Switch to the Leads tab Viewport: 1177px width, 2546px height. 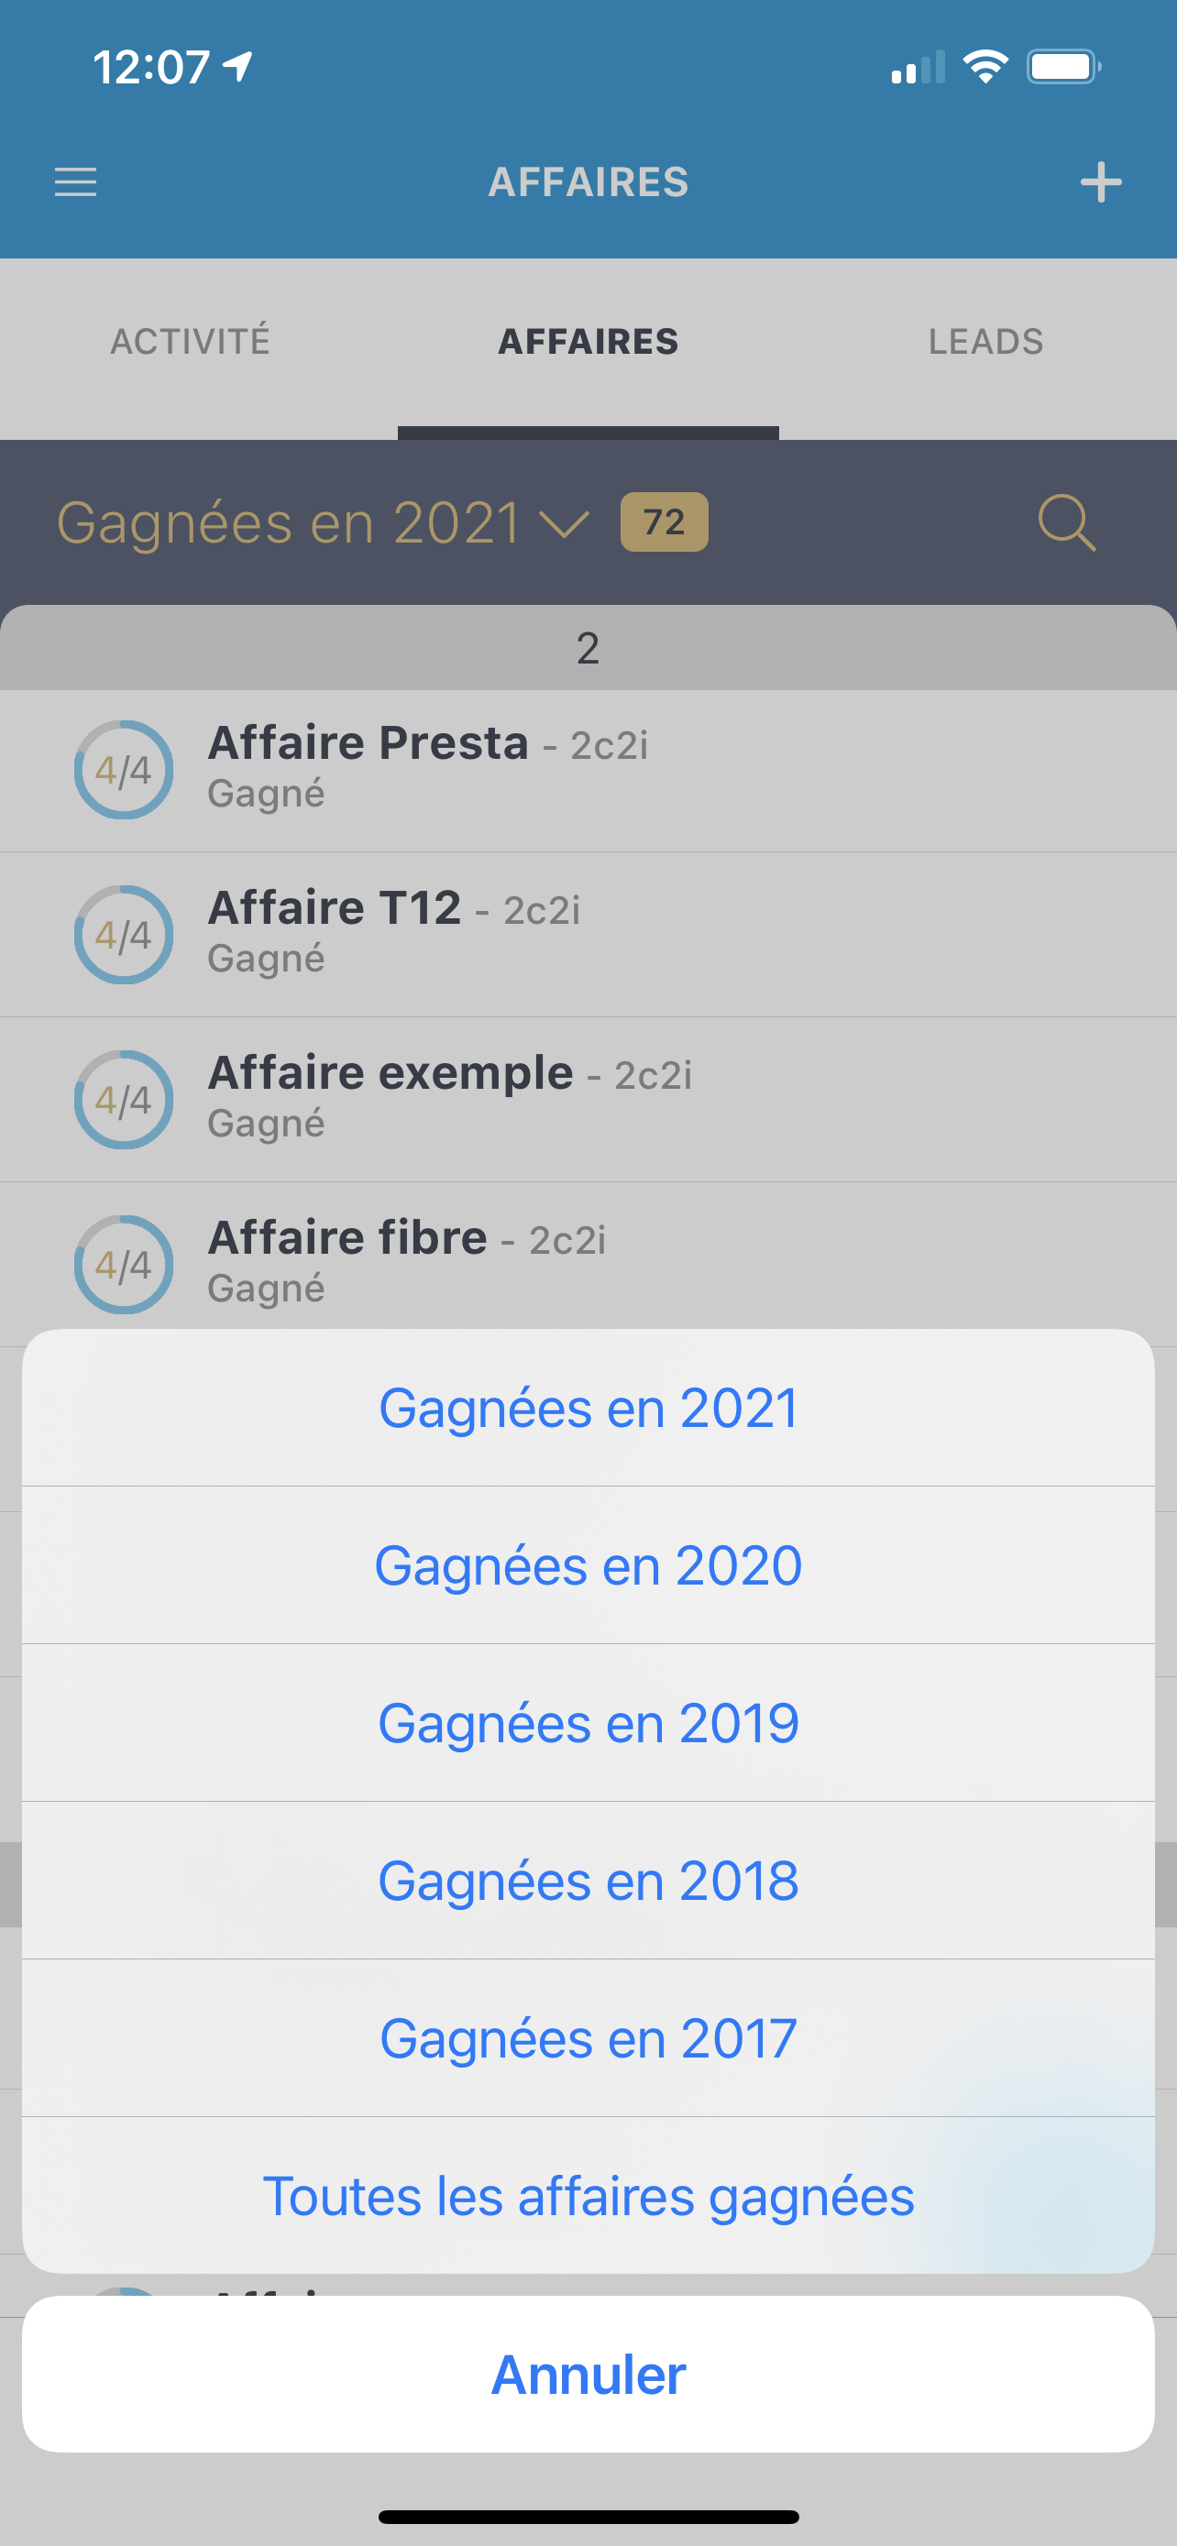(x=985, y=342)
